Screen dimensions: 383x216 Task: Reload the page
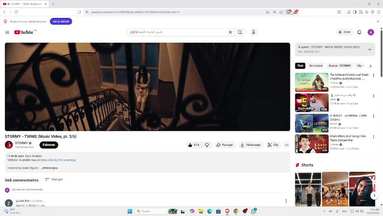(x=16, y=12)
